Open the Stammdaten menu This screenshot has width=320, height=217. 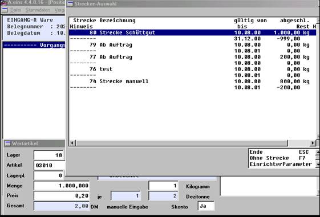point(38,10)
